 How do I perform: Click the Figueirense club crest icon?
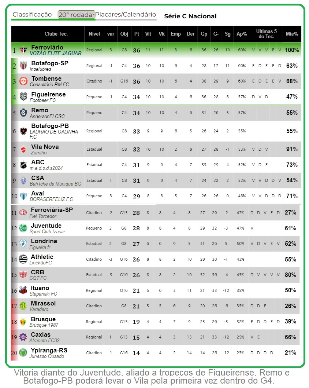[23, 97]
